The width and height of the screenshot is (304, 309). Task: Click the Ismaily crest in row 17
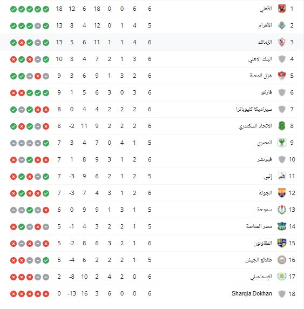click(282, 277)
